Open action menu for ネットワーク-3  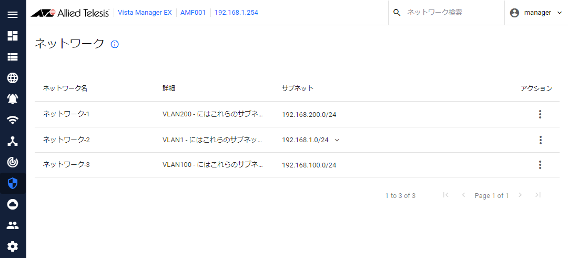(x=540, y=165)
